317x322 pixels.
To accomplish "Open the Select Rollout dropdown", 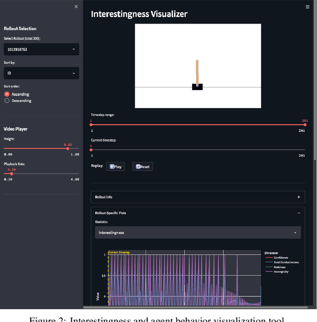I will tap(42, 50).
